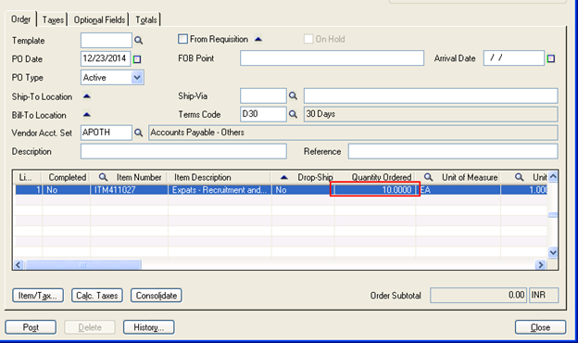Click the Ship-Via code input field
Image resolution: width=578 pixels, height=343 pixels.
(x=263, y=95)
